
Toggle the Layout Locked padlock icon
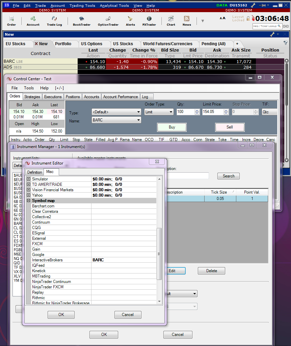pos(248,19)
